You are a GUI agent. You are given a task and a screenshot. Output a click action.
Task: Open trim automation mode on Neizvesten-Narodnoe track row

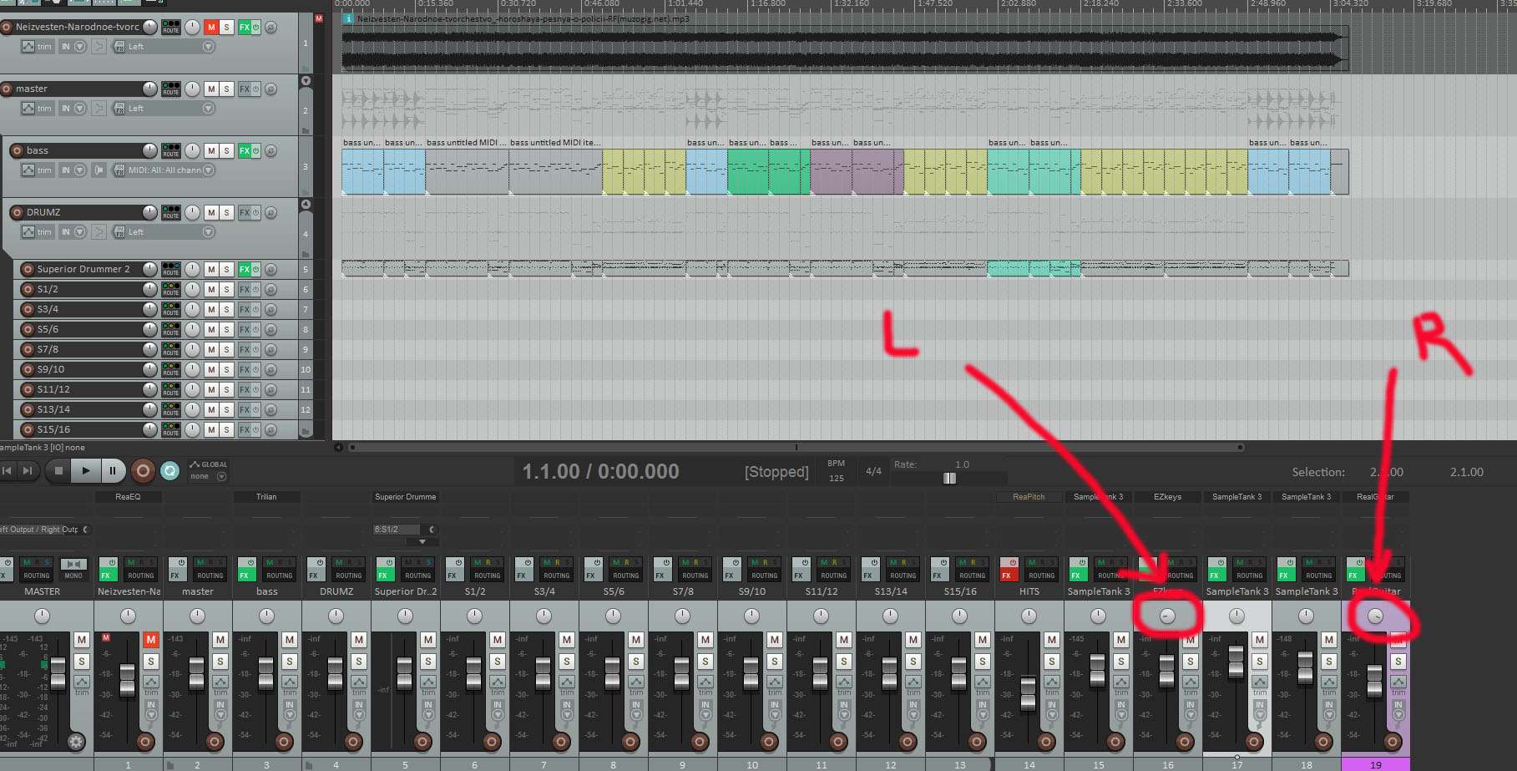pos(38,47)
